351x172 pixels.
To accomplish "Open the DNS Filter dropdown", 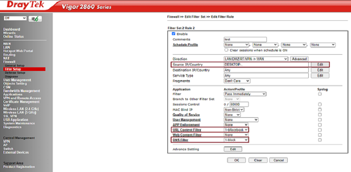I will 236,140.
